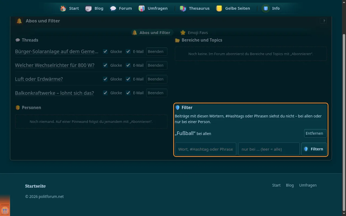346x216 pixels.
Task: Toggle E-Mail for Welcher Wechselrichter thread
Action: coord(128,65)
